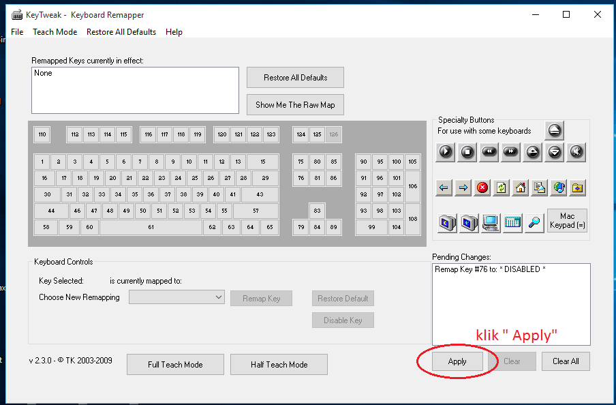Select keyboard key 124
The height and width of the screenshot is (405, 616).
tap(301, 134)
